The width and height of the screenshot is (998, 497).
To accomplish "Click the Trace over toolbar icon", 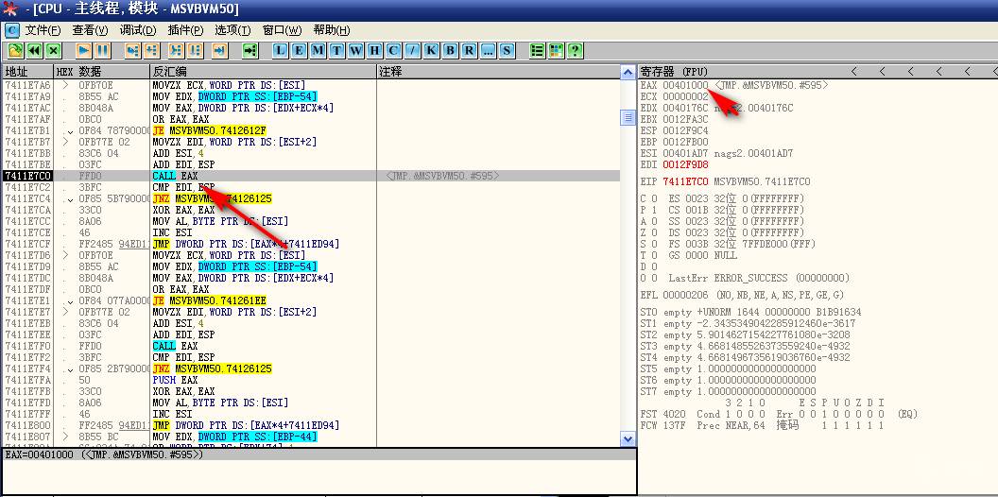I will 196,51.
